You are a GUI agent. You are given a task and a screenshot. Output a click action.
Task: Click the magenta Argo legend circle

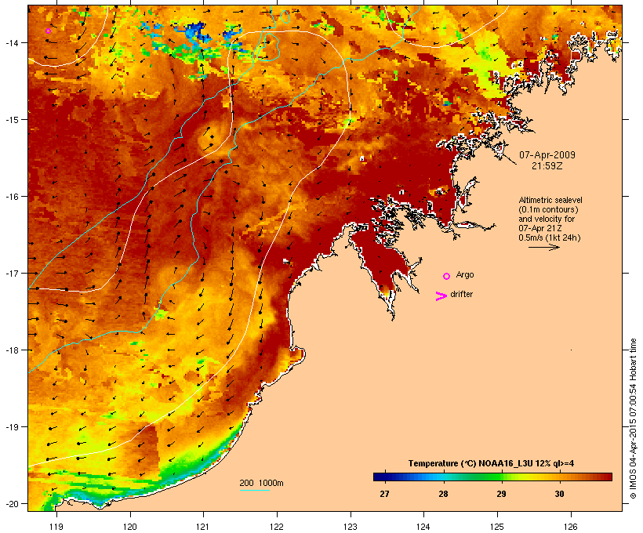coord(447,276)
